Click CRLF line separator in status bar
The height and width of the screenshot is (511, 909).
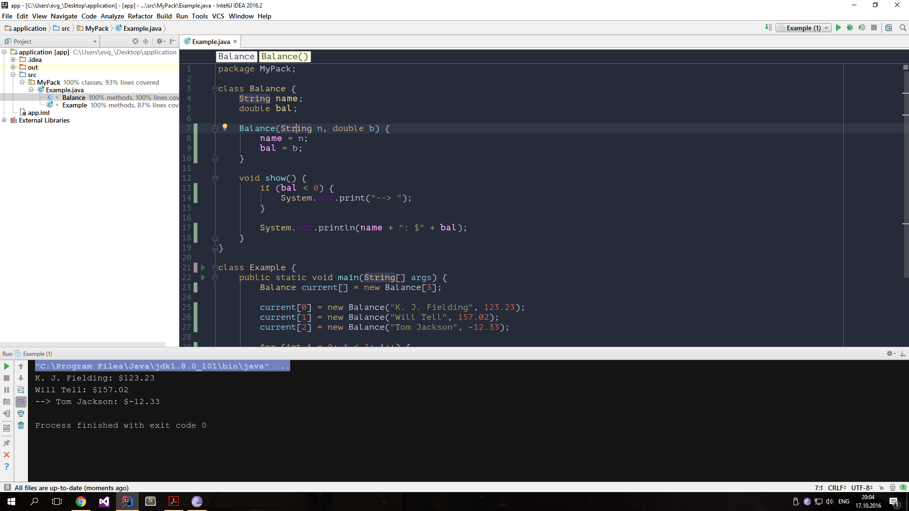coord(837,487)
